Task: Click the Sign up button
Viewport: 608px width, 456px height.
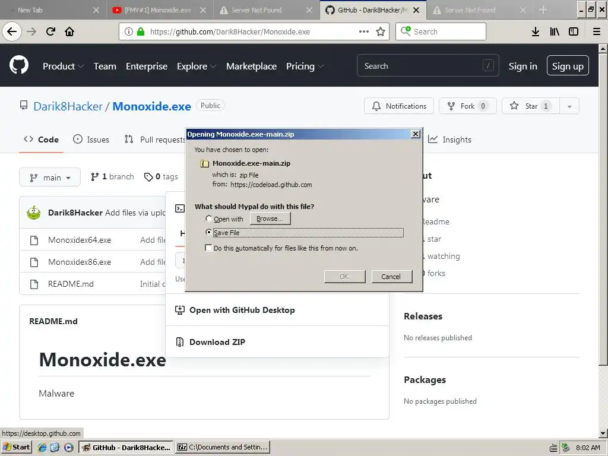Action: (568, 66)
